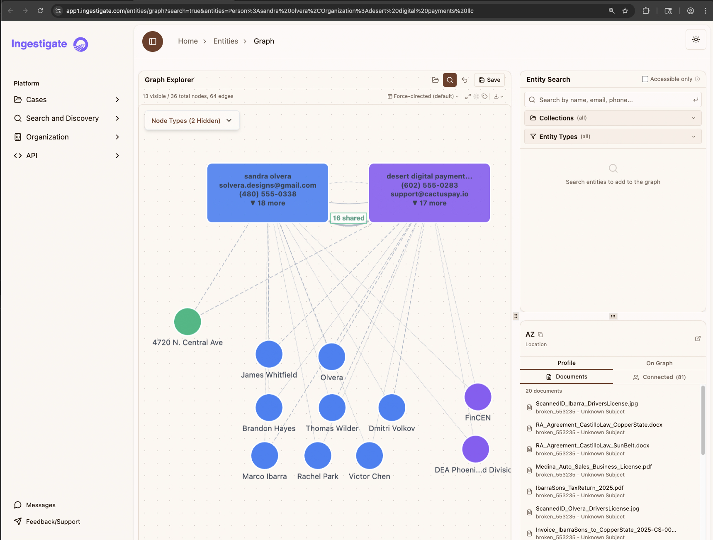Select the Victor Chen node
Image resolution: width=713 pixels, height=540 pixels.
tap(369, 456)
